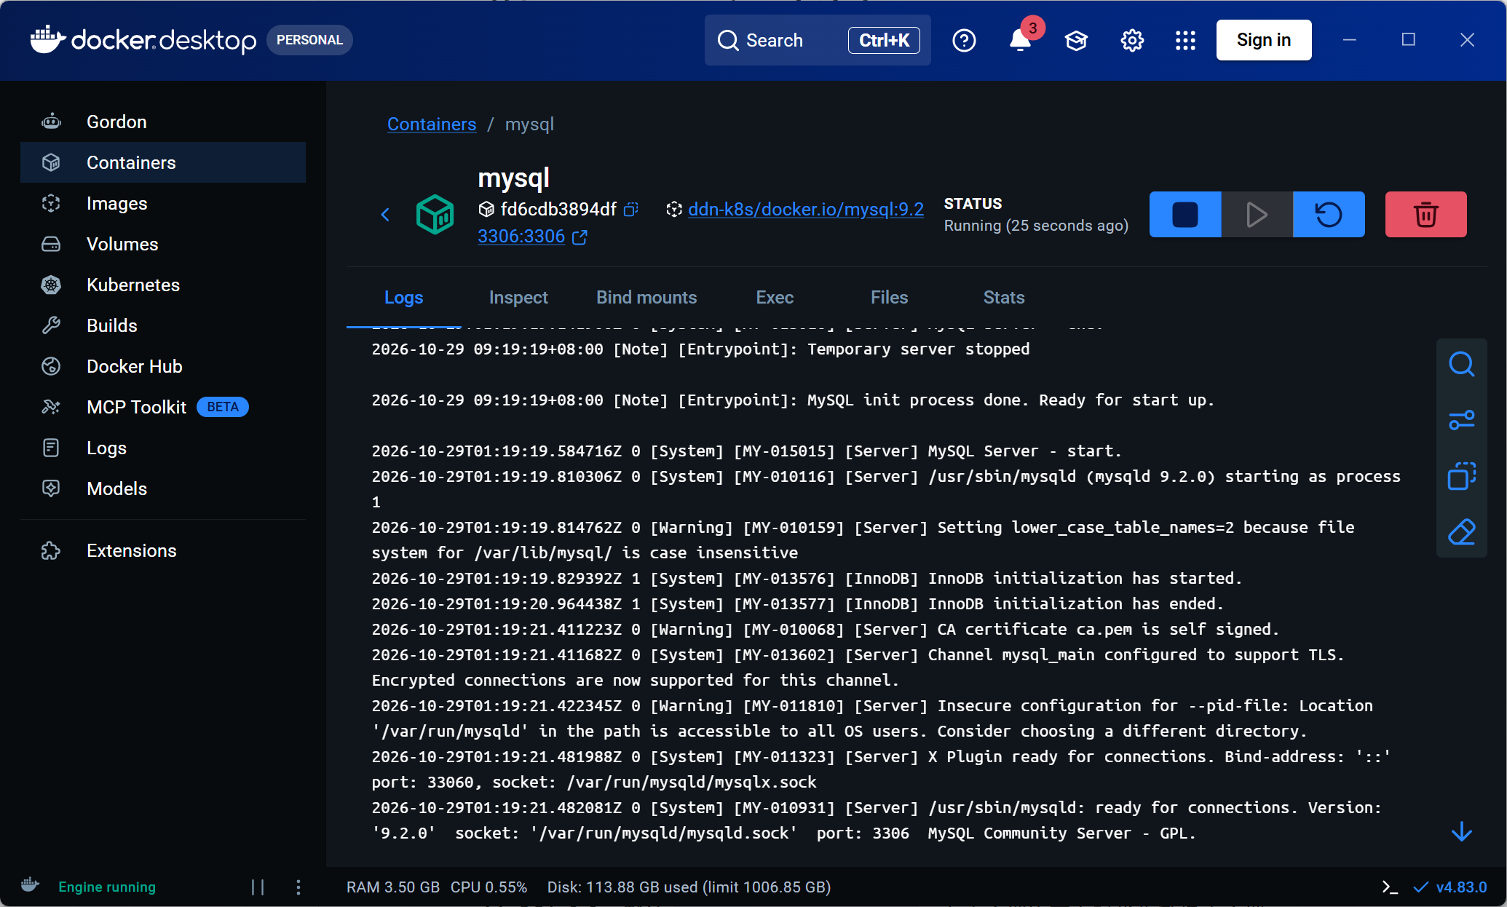Open Docker Hub in sidebar
This screenshot has height=907, width=1507.
tap(163, 366)
